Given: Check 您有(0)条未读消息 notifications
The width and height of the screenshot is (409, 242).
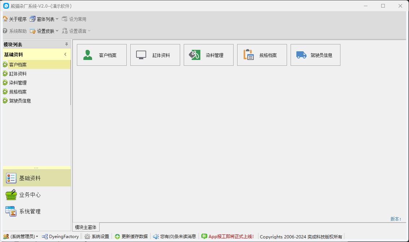Looking at the screenshot, I should (174, 236).
